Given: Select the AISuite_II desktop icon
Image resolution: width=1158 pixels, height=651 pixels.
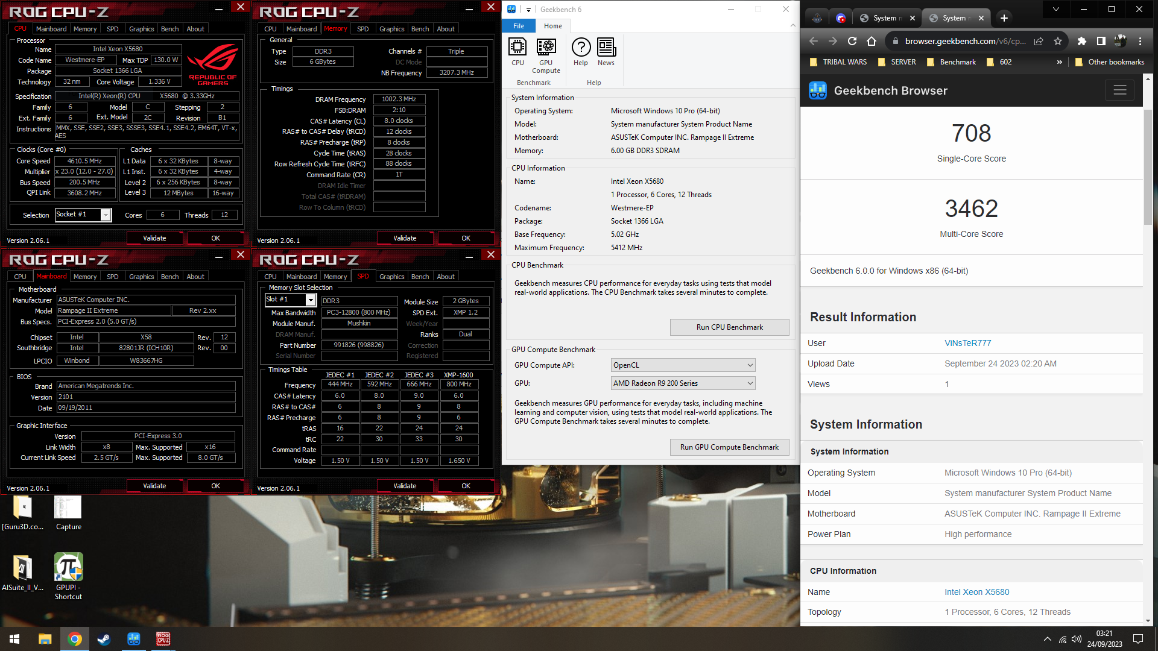Looking at the screenshot, I should click(23, 573).
